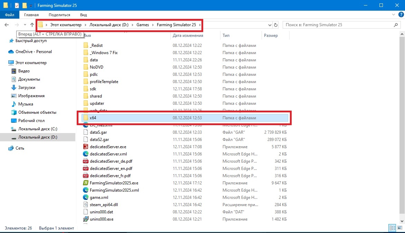Click Локальный диск (D:) in the address breadcrumb

coord(109,25)
